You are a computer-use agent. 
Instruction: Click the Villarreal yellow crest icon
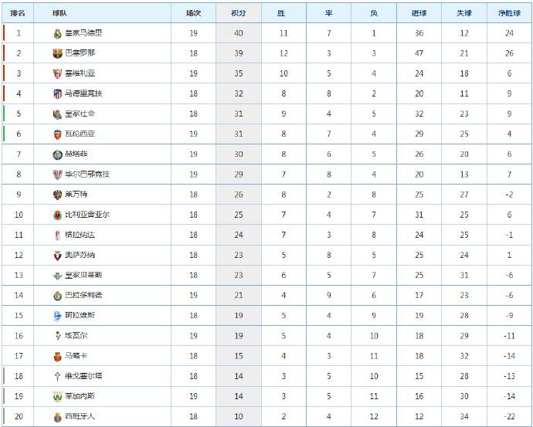pyautogui.click(x=57, y=215)
